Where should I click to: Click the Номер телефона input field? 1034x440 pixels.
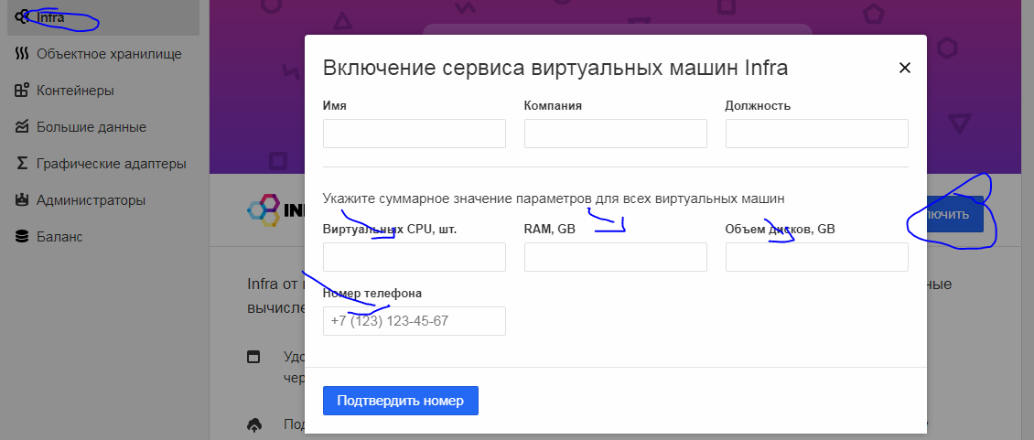[415, 321]
